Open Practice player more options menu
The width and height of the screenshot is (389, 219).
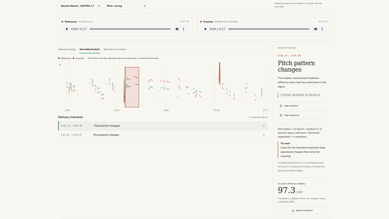pyautogui.click(x=322, y=29)
